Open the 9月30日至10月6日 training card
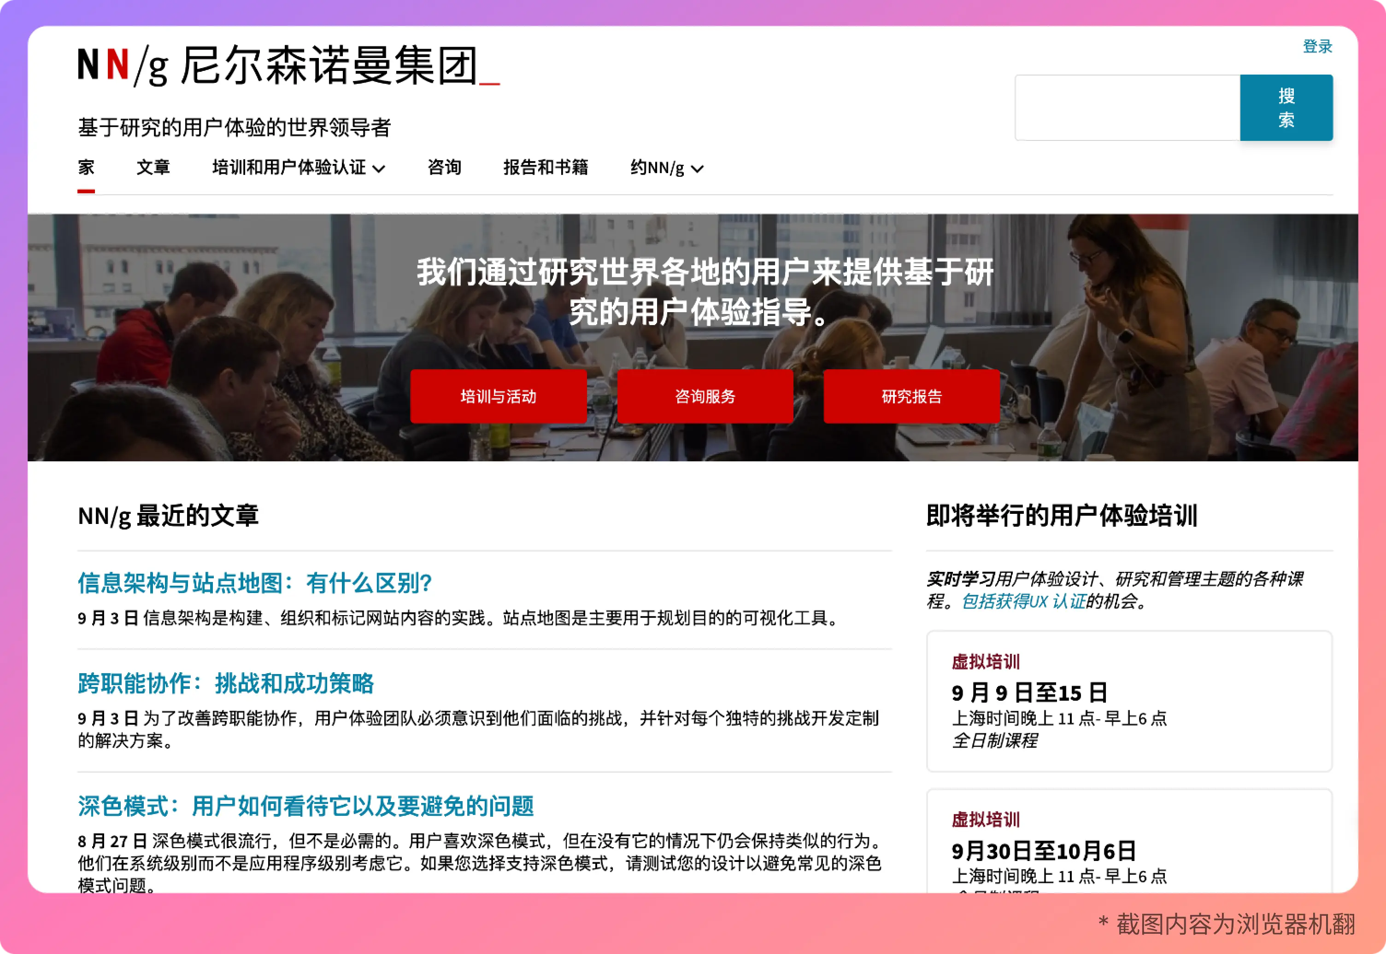Viewport: 1386px width, 954px height. tap(1043, 850)
